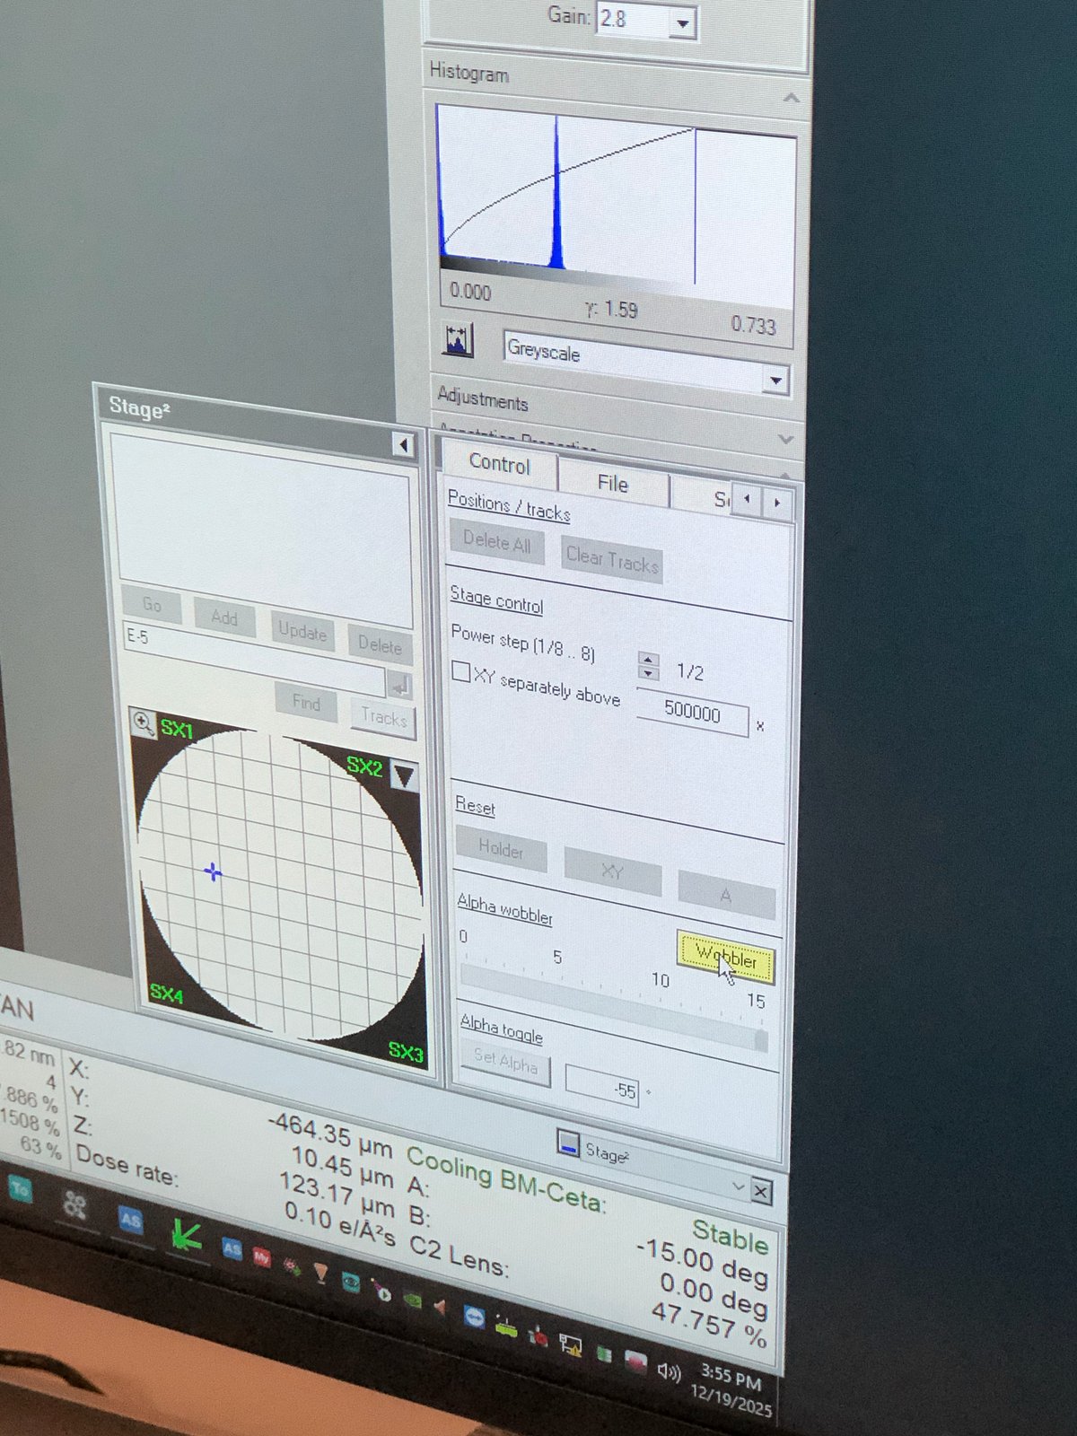Click the -55 alpha angle field
Screen dimensions: 1077x1436
click(601, 1087)
